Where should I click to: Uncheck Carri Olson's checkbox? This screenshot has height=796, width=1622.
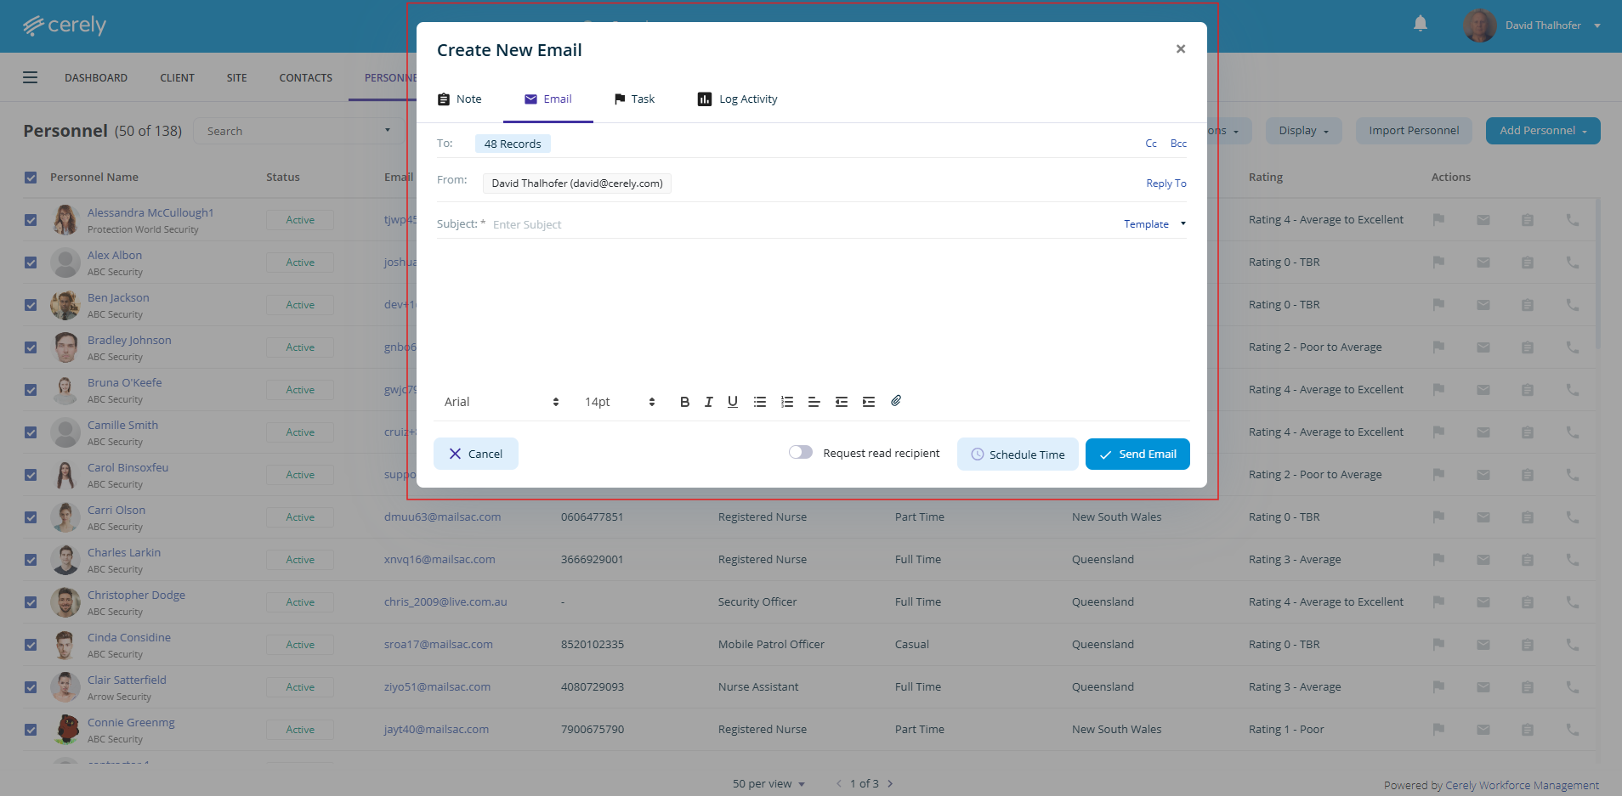click(x=31, y=517)
